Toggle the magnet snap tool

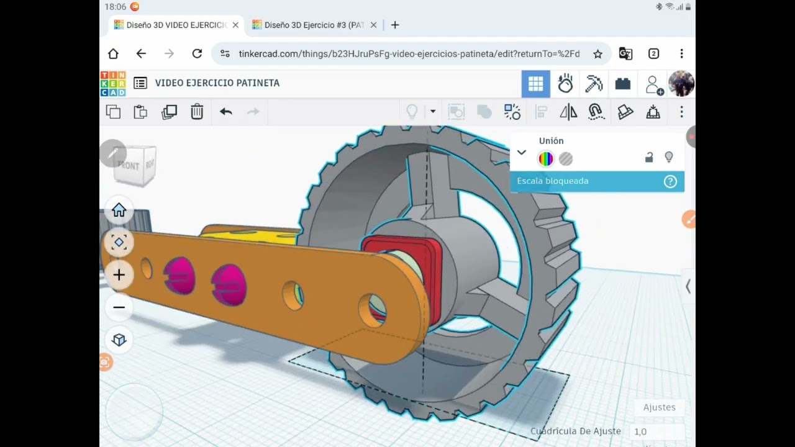coord(596,112)
